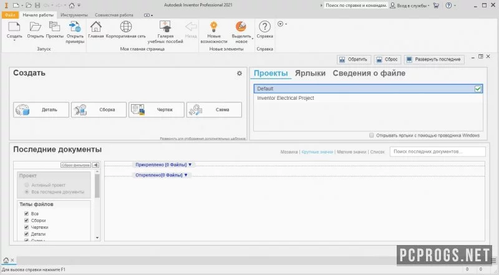The height and width of the screenshot is (275, 499).
Task: Toggle the Чертежи checkbox
Action: [26, 227]
